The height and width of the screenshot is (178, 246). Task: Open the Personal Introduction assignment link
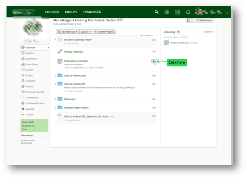pyautogui.click(x=76, y=61)
